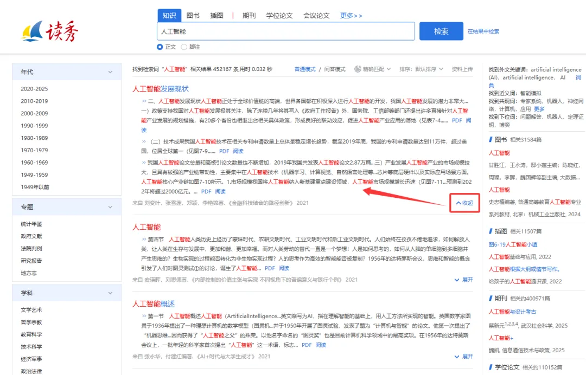
Task: Switch to the 学位论文 tab
Action: point(279,16)
